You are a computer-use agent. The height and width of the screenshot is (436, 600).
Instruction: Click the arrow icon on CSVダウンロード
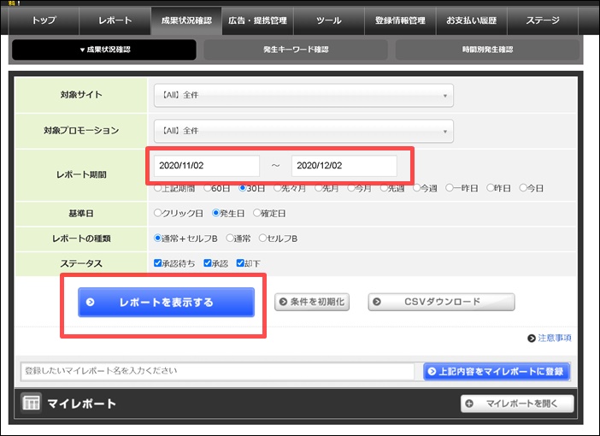click(x=377, y=302)
